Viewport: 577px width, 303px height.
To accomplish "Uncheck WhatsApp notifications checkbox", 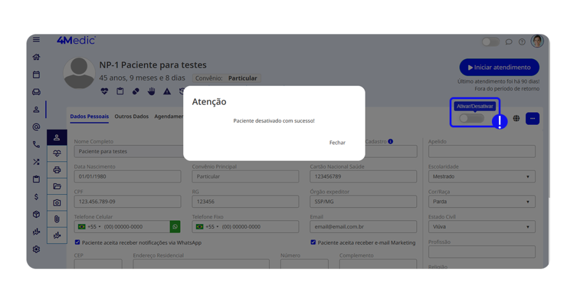I will pyautogui.click(x=78, y=242).
